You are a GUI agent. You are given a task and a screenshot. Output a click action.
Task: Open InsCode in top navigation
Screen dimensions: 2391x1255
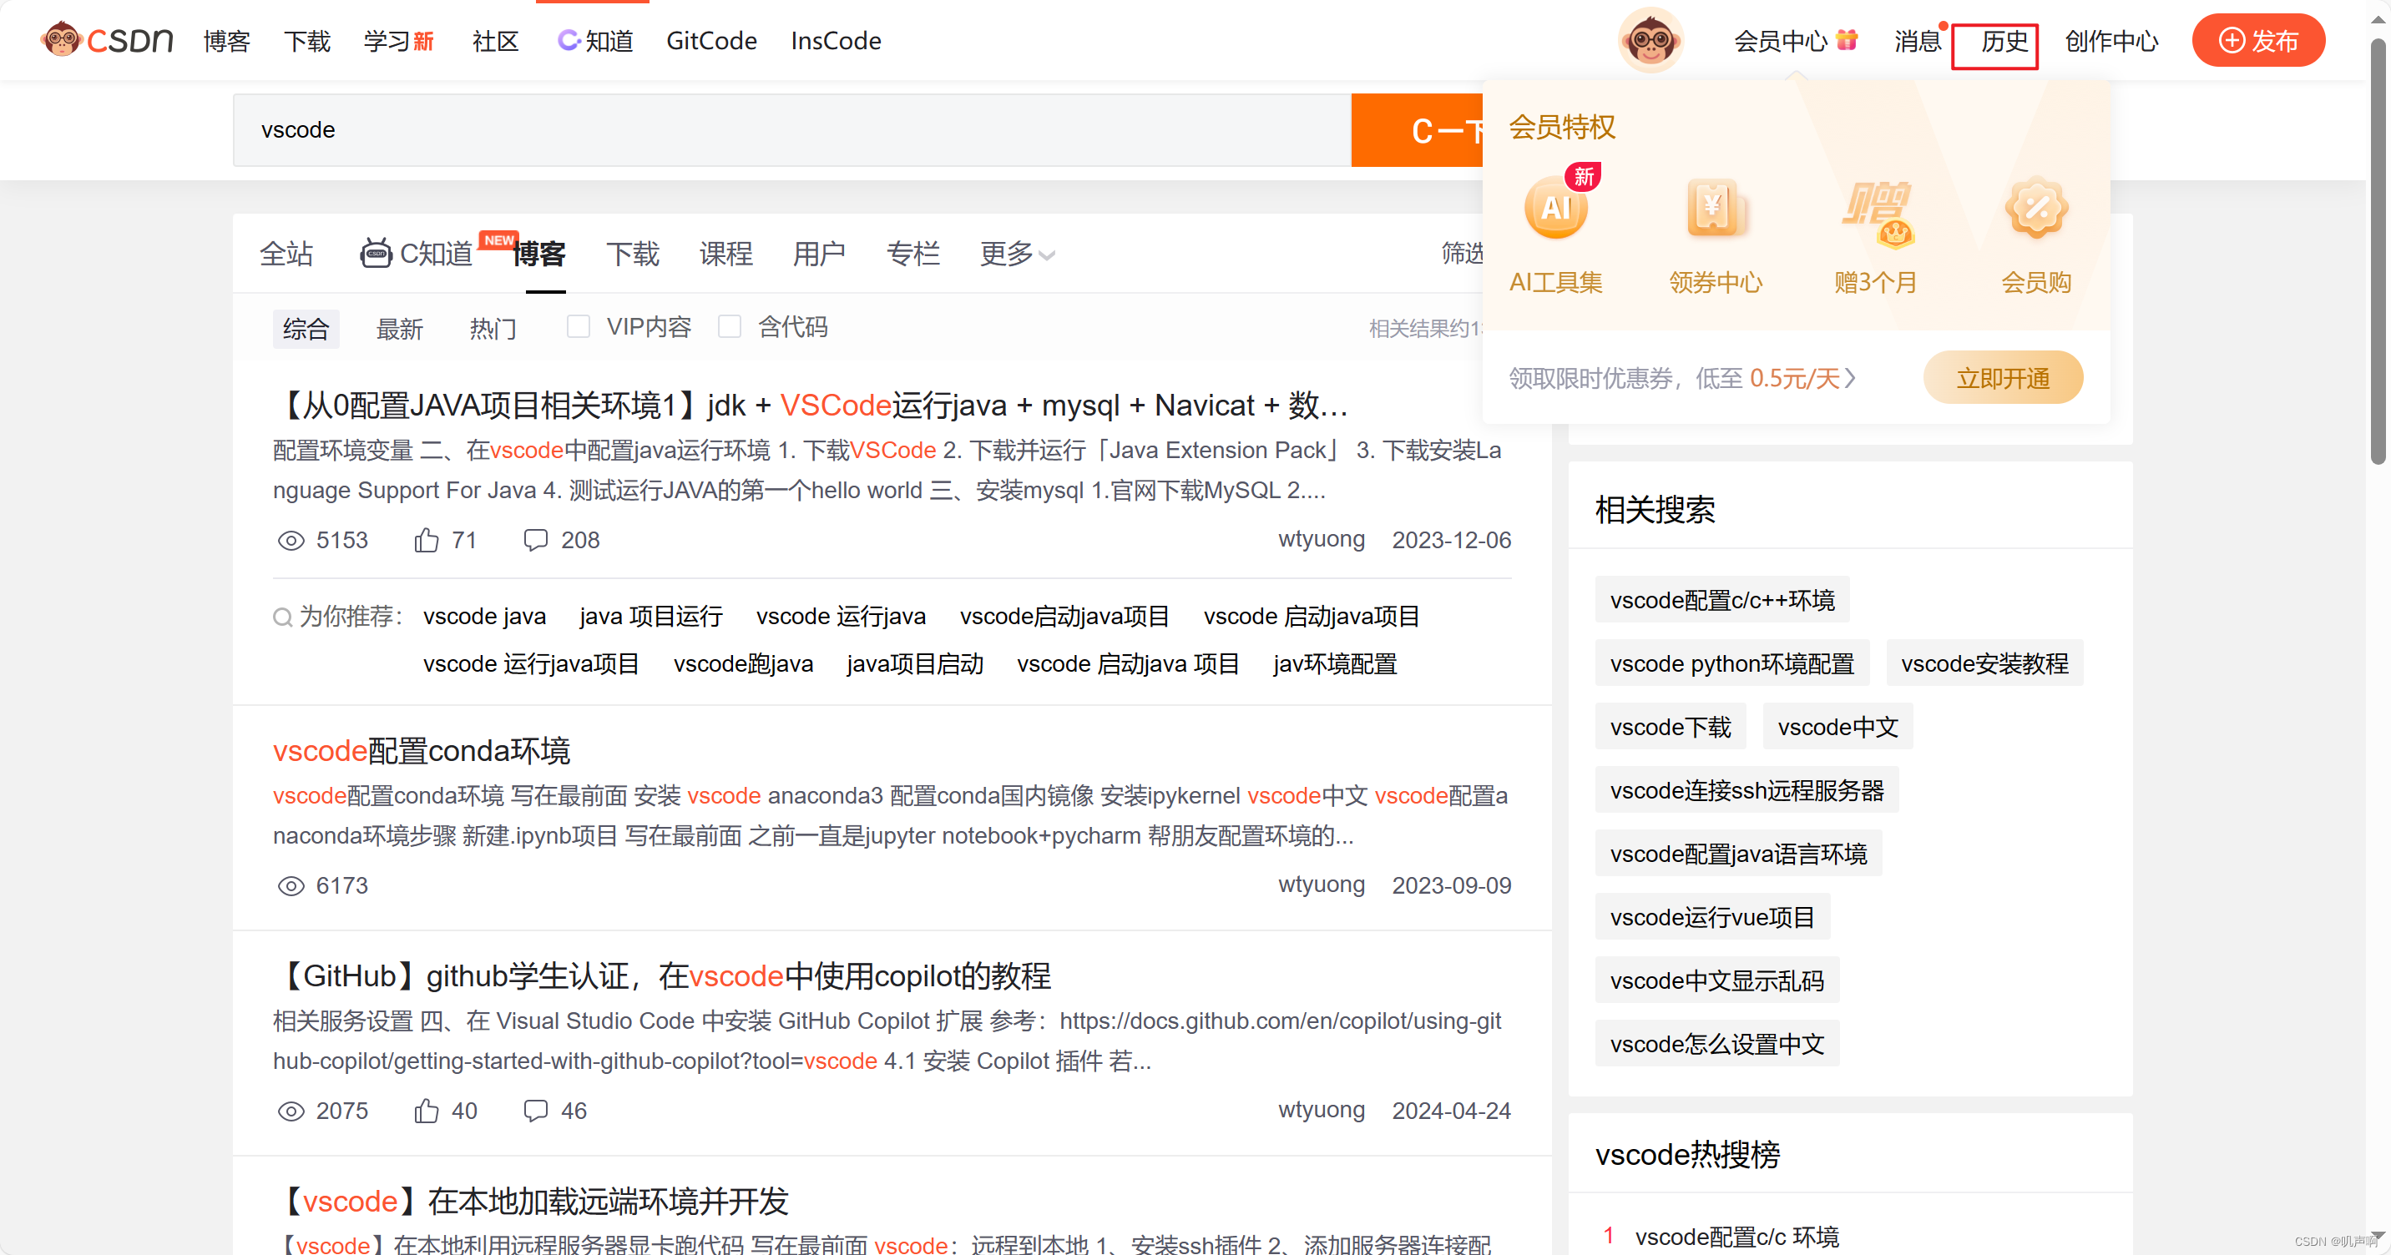pyautogui.click(x=836, y=41)
